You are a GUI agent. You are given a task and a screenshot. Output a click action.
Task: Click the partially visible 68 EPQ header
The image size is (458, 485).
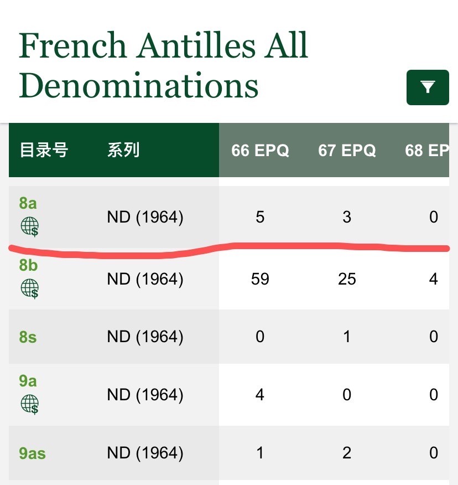426,150
